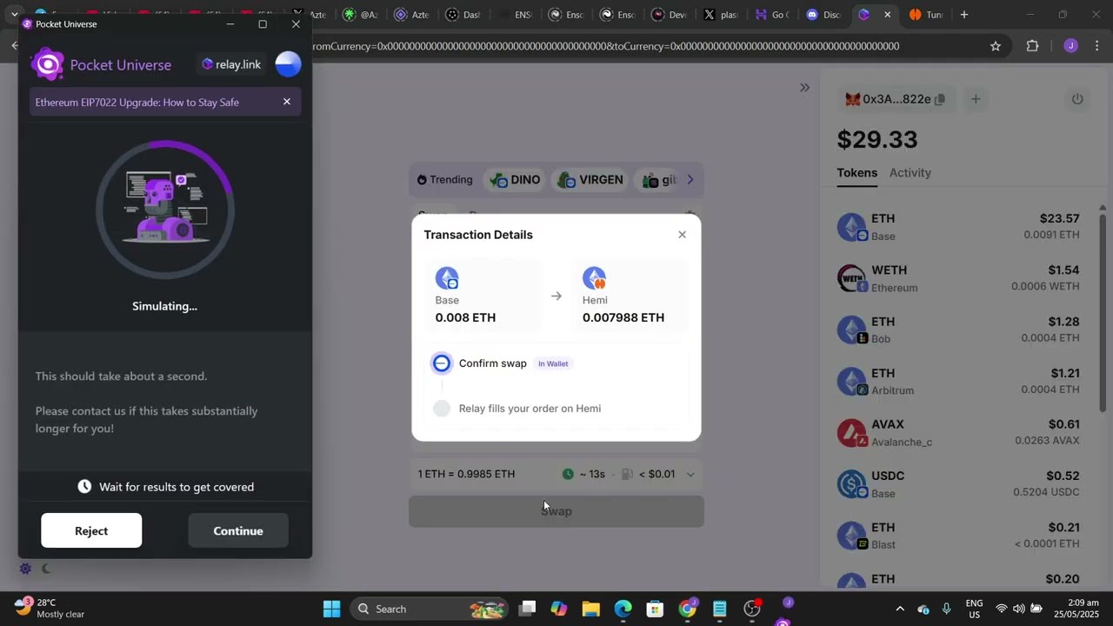Click the gas fee pump icon
1113x626 pixels.
[628, 474]
